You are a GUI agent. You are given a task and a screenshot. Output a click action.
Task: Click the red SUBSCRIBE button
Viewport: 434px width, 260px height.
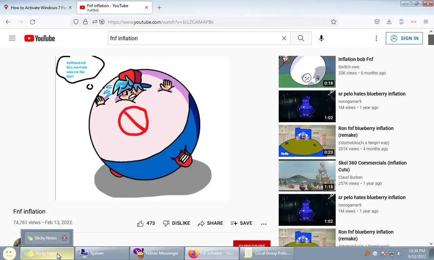point(252,244)
